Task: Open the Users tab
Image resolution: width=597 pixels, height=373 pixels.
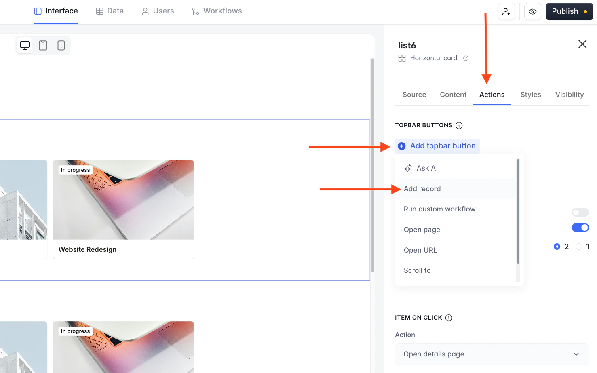Action: (158, 11)
